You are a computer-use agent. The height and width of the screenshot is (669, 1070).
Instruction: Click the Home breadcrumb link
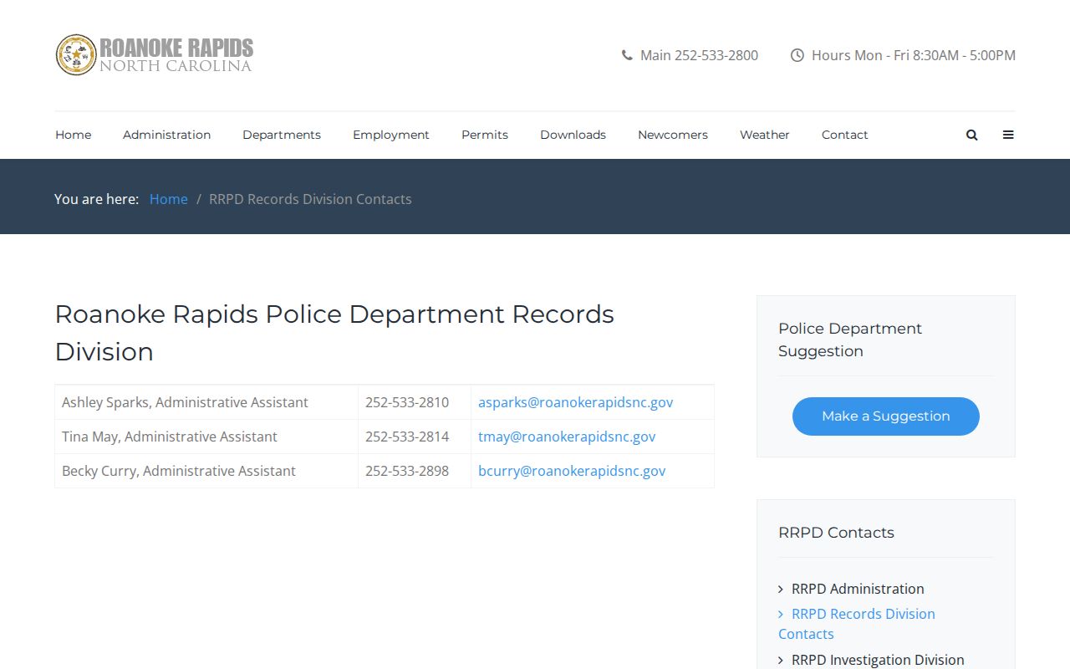[169, 199]
